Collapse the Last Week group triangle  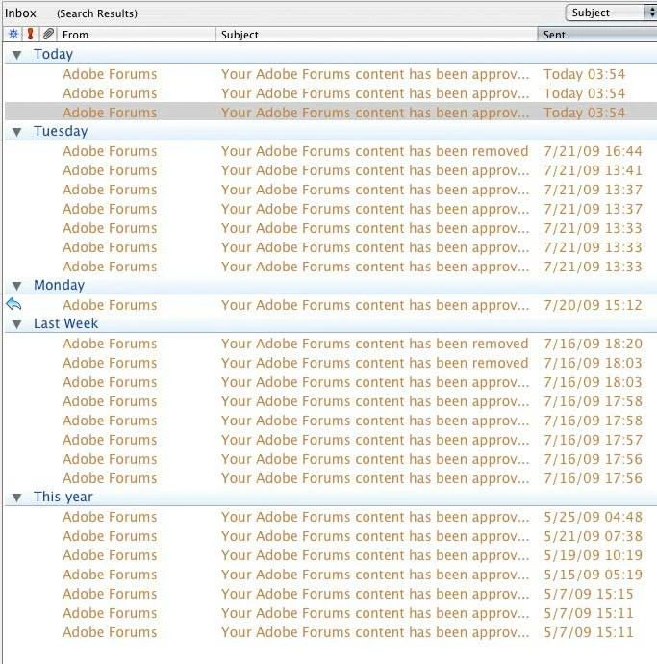tap(17, 324)
